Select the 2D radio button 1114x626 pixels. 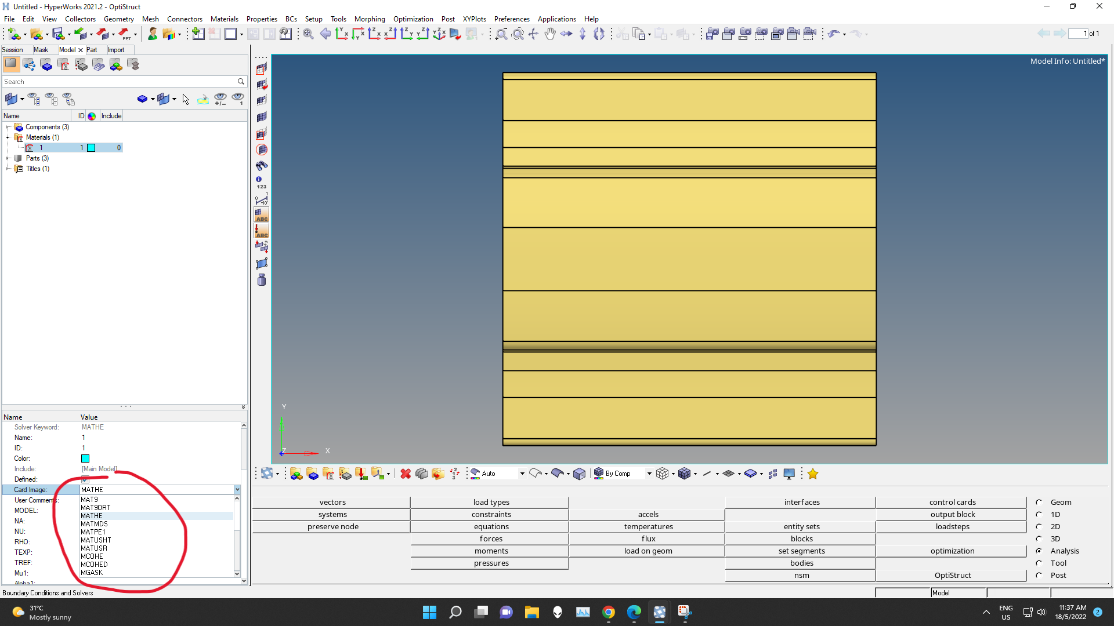(1039, 526)
